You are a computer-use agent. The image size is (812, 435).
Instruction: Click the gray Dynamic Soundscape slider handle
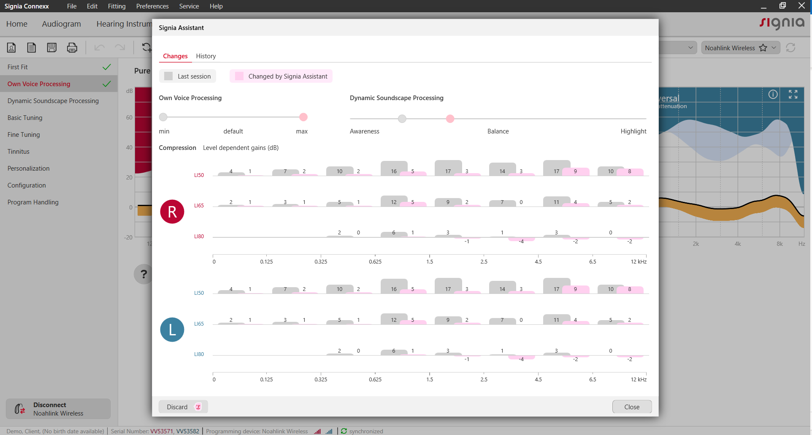[x=402, y=119]
